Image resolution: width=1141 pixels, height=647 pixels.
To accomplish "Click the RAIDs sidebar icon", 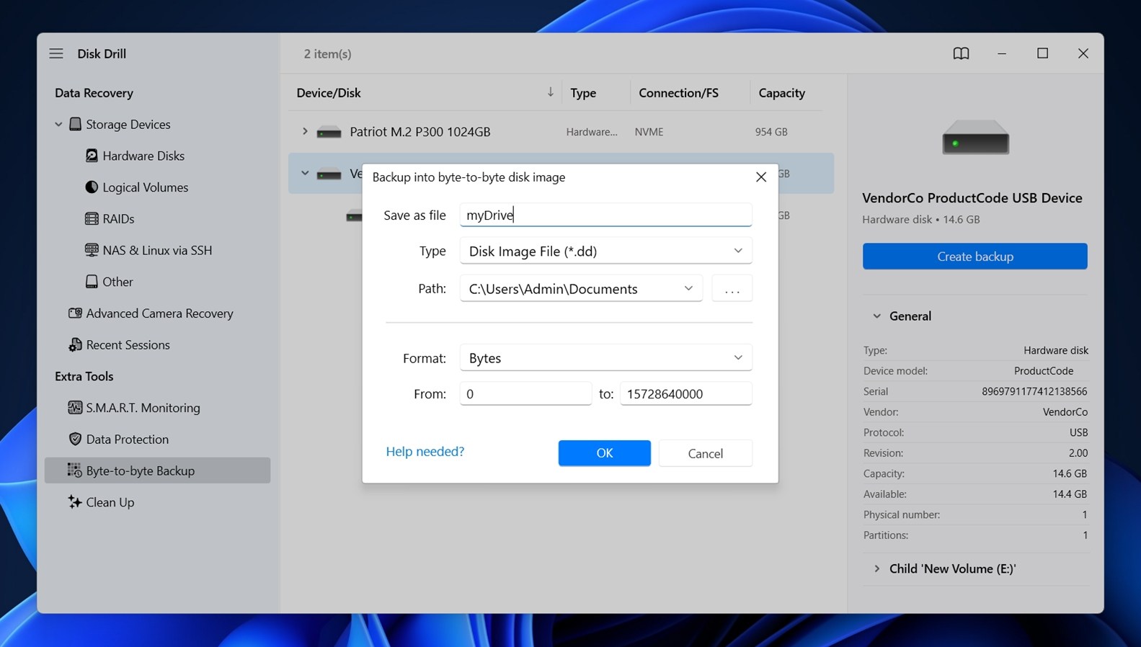I will pyautogui.click(x=92, y=219).
